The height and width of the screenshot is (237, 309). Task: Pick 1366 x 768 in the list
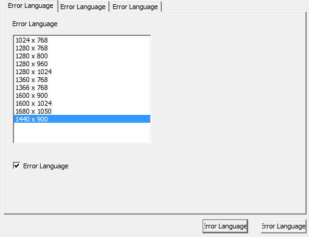coord(82,88)
